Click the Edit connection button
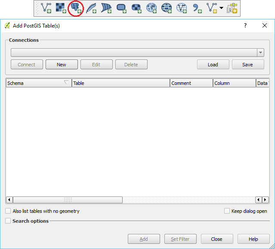This screenshot has width=275, height=249. [96, 65]
